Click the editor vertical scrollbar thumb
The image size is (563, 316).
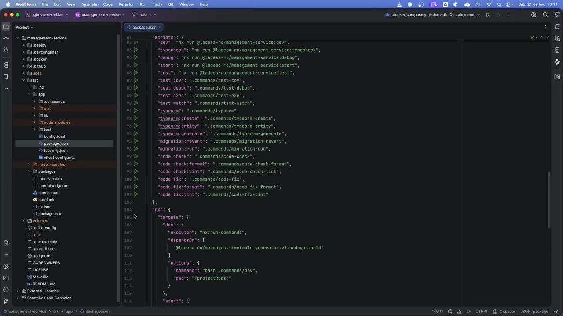tap(549, 200)
